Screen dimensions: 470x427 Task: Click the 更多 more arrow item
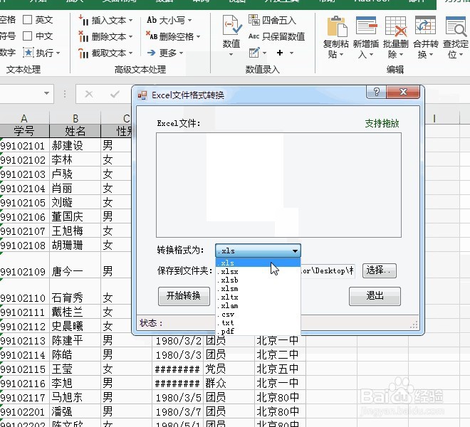click(x=165, y=53)
